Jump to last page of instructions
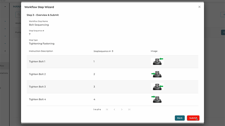 click(129, 109)
